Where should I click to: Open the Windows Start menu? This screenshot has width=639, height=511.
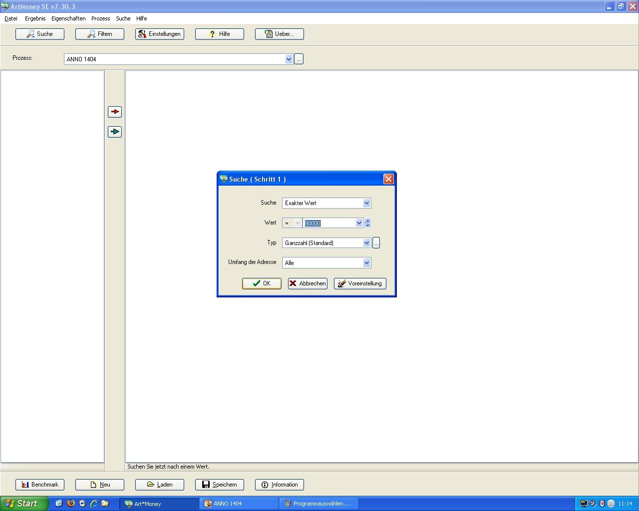coord(24,504)
